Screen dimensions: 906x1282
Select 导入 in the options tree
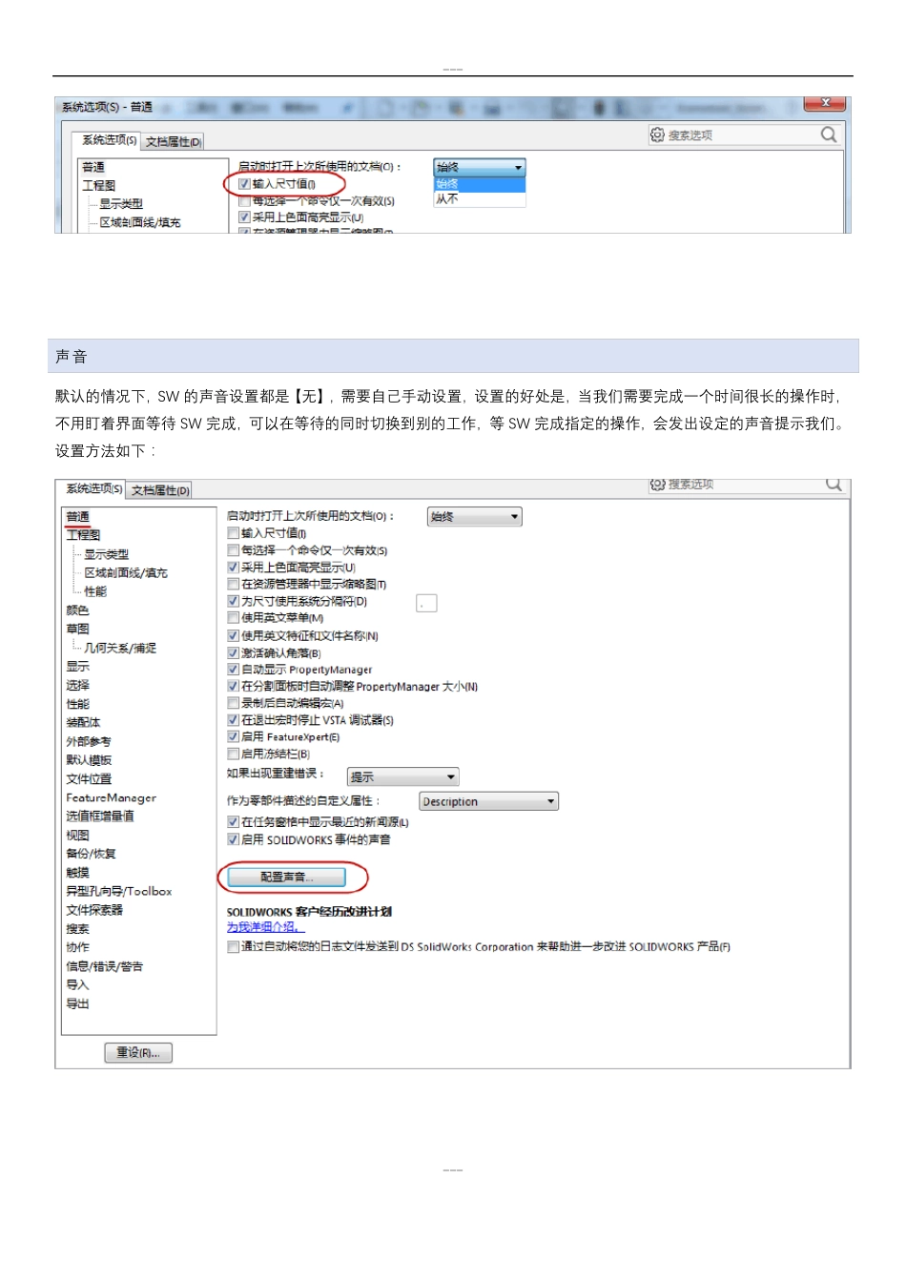[77, 985]
